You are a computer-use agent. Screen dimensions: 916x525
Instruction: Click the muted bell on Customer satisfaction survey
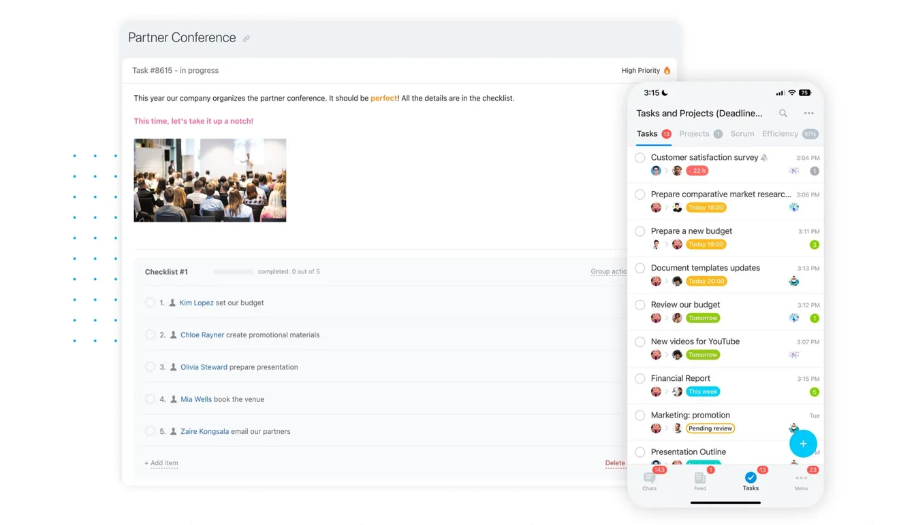[763, 157]
